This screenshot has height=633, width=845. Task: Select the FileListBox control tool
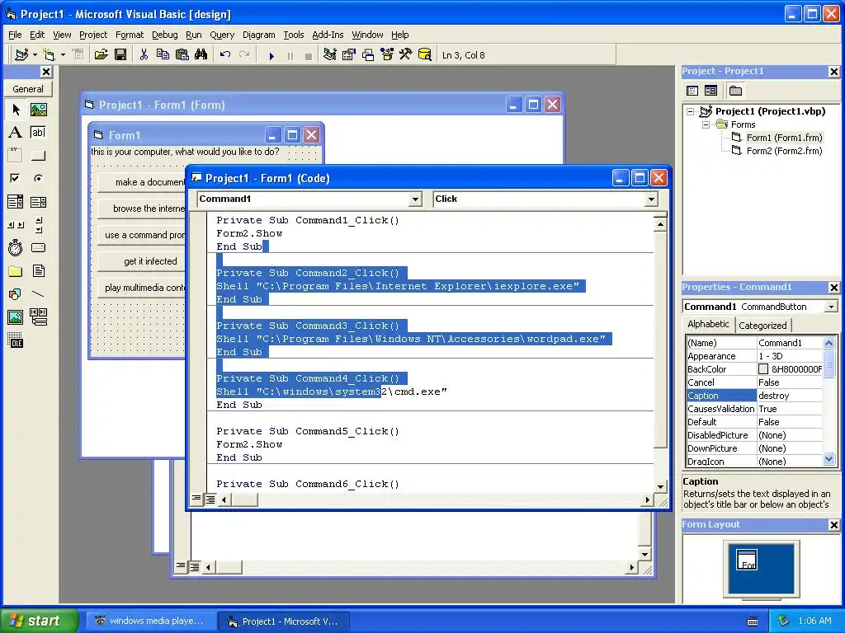[38, 270]
